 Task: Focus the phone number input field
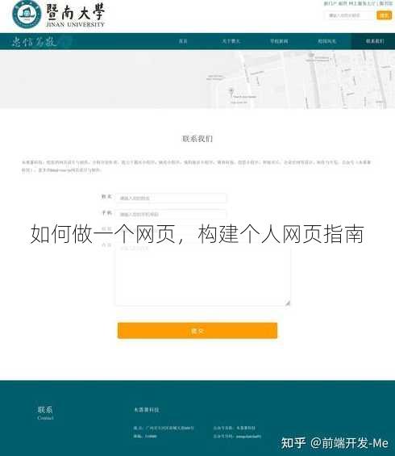[x=170, y=215]
